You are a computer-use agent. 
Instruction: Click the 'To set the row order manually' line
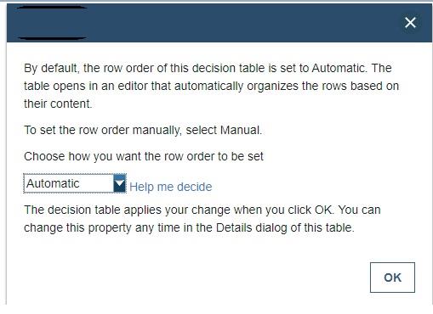pyautogui.click(x=143, y=130)
